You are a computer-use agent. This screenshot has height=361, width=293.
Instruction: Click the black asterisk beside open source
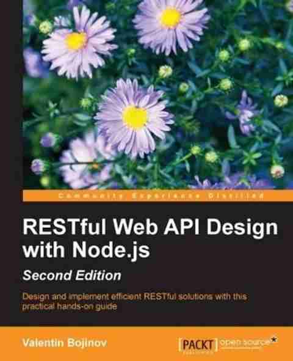(273, 340)
